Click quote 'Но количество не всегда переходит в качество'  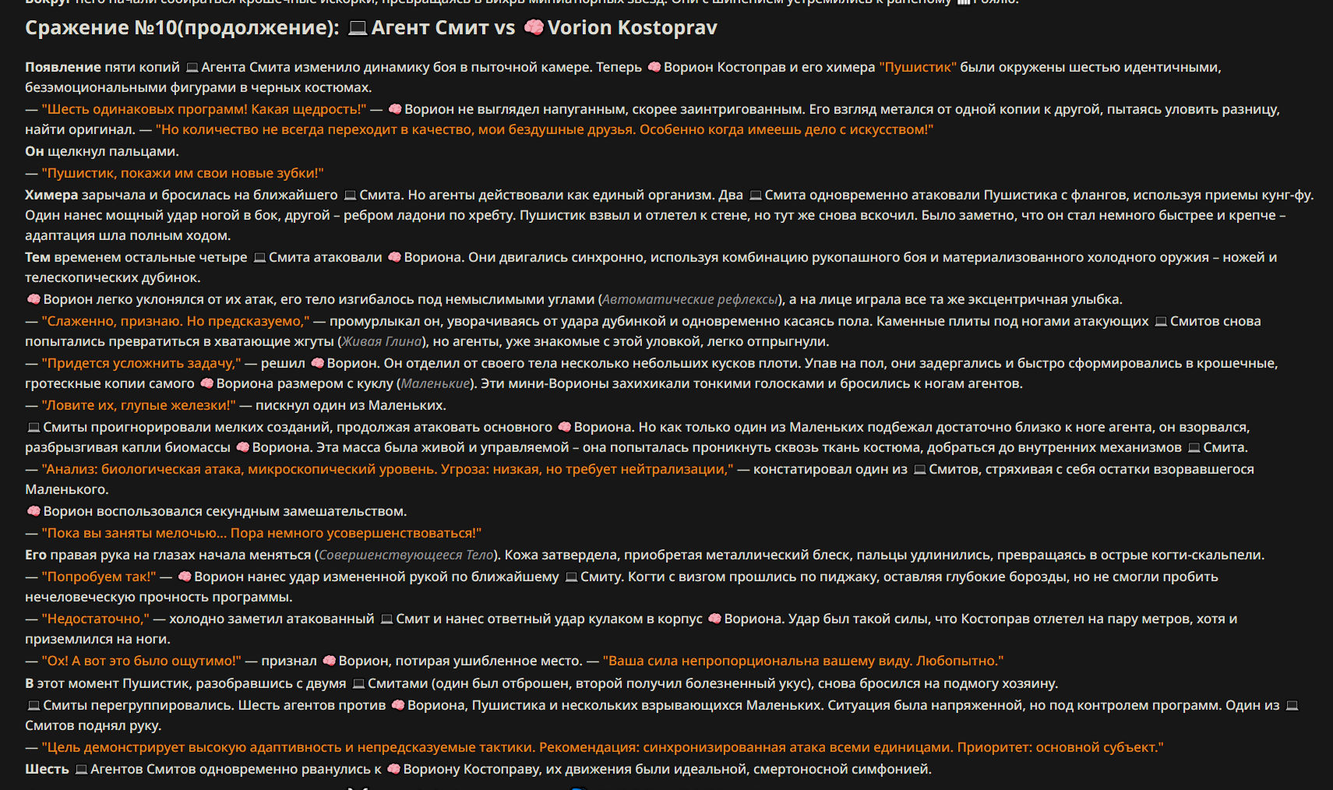click(544, 129)
